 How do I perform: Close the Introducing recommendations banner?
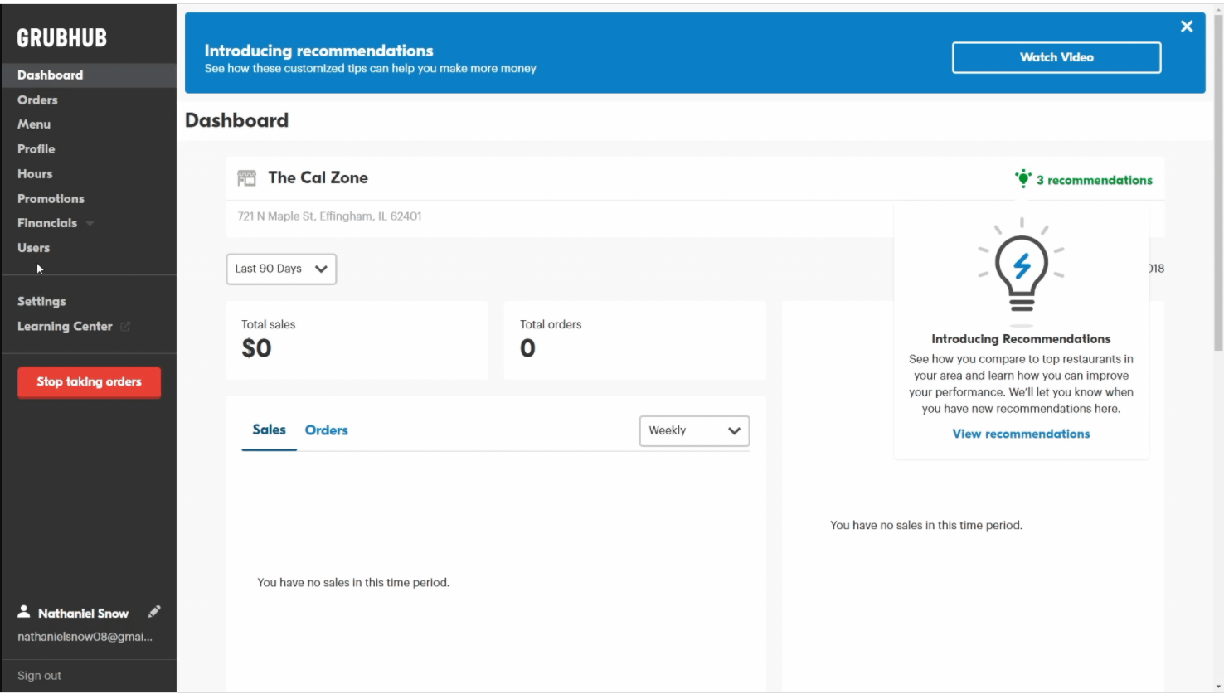1187,27
